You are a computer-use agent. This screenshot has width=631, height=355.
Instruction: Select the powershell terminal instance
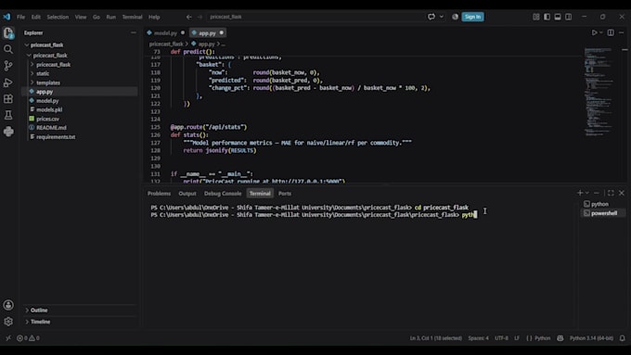(x=604, y=213)
